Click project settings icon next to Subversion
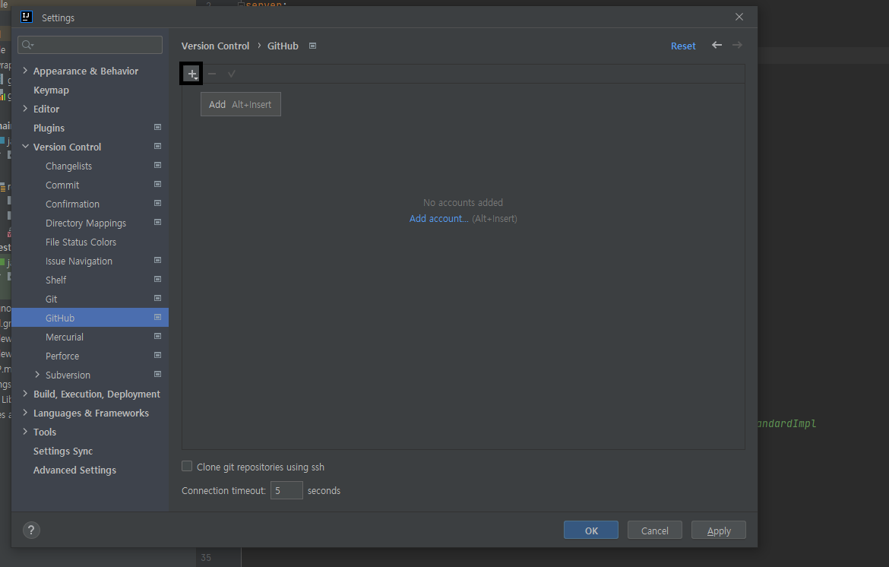889x567 pixels. [x=157, y=374]
